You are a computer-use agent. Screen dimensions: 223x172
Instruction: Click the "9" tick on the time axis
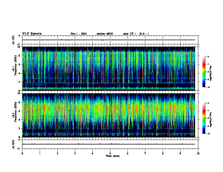click(180, 153)
